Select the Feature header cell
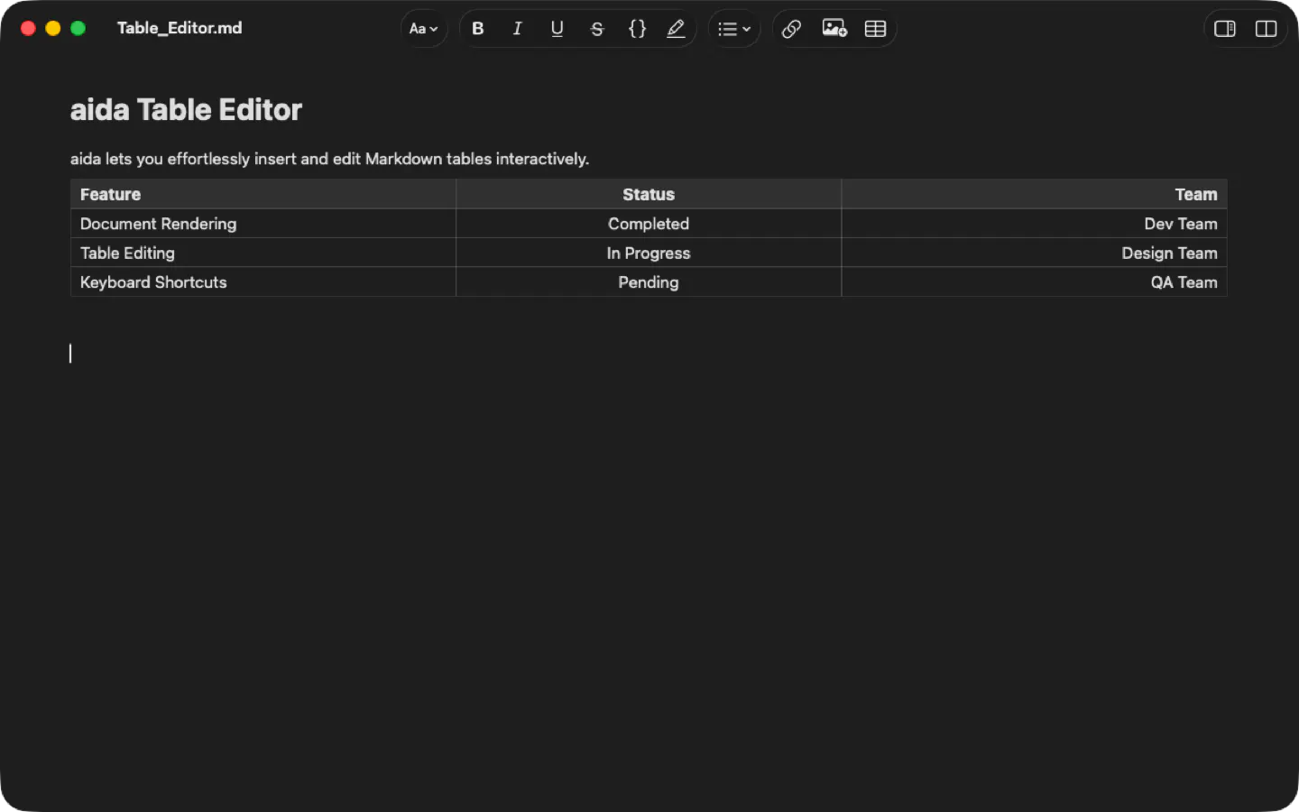The height and width of the screenshot is (812, 1299). (263, 194)
